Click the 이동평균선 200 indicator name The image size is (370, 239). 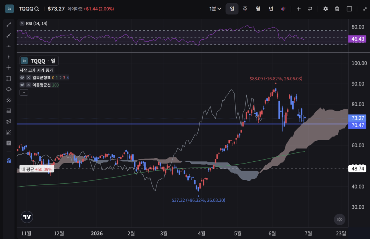pos(46,85)
